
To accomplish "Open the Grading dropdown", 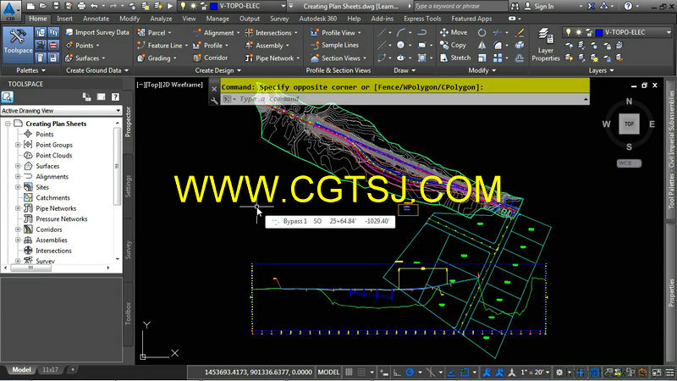I will pyautogui.click(x=157, y=58).
